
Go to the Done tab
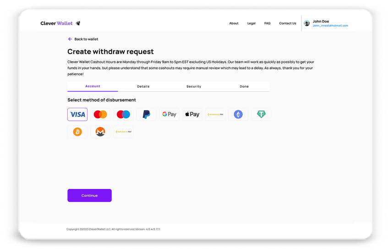coord(244,86)
